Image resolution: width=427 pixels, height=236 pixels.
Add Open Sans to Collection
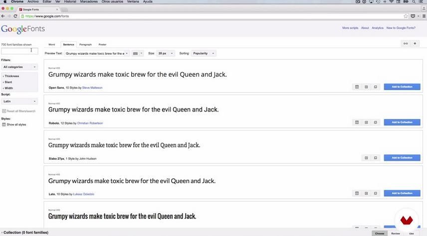click(x=402, y=87)
